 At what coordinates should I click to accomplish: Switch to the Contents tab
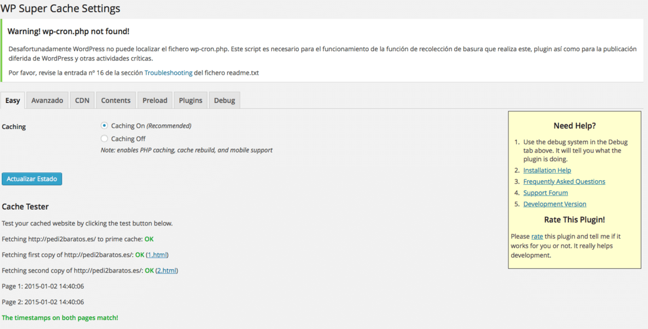coord(115,100)
